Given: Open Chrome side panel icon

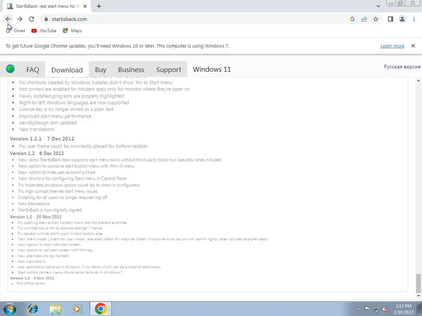Looking at the screenshot, I should point(390,19).
